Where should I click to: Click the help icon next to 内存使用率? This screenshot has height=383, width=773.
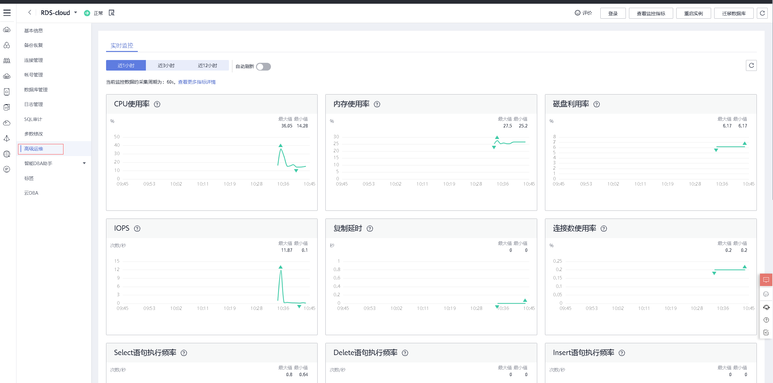click(x=377, y=104)
